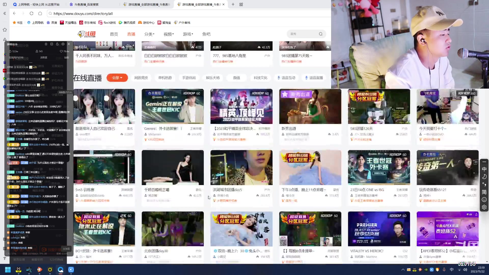Toggle the browser sidebar panel icon
489x275 pixels.
tap(5, 4)
